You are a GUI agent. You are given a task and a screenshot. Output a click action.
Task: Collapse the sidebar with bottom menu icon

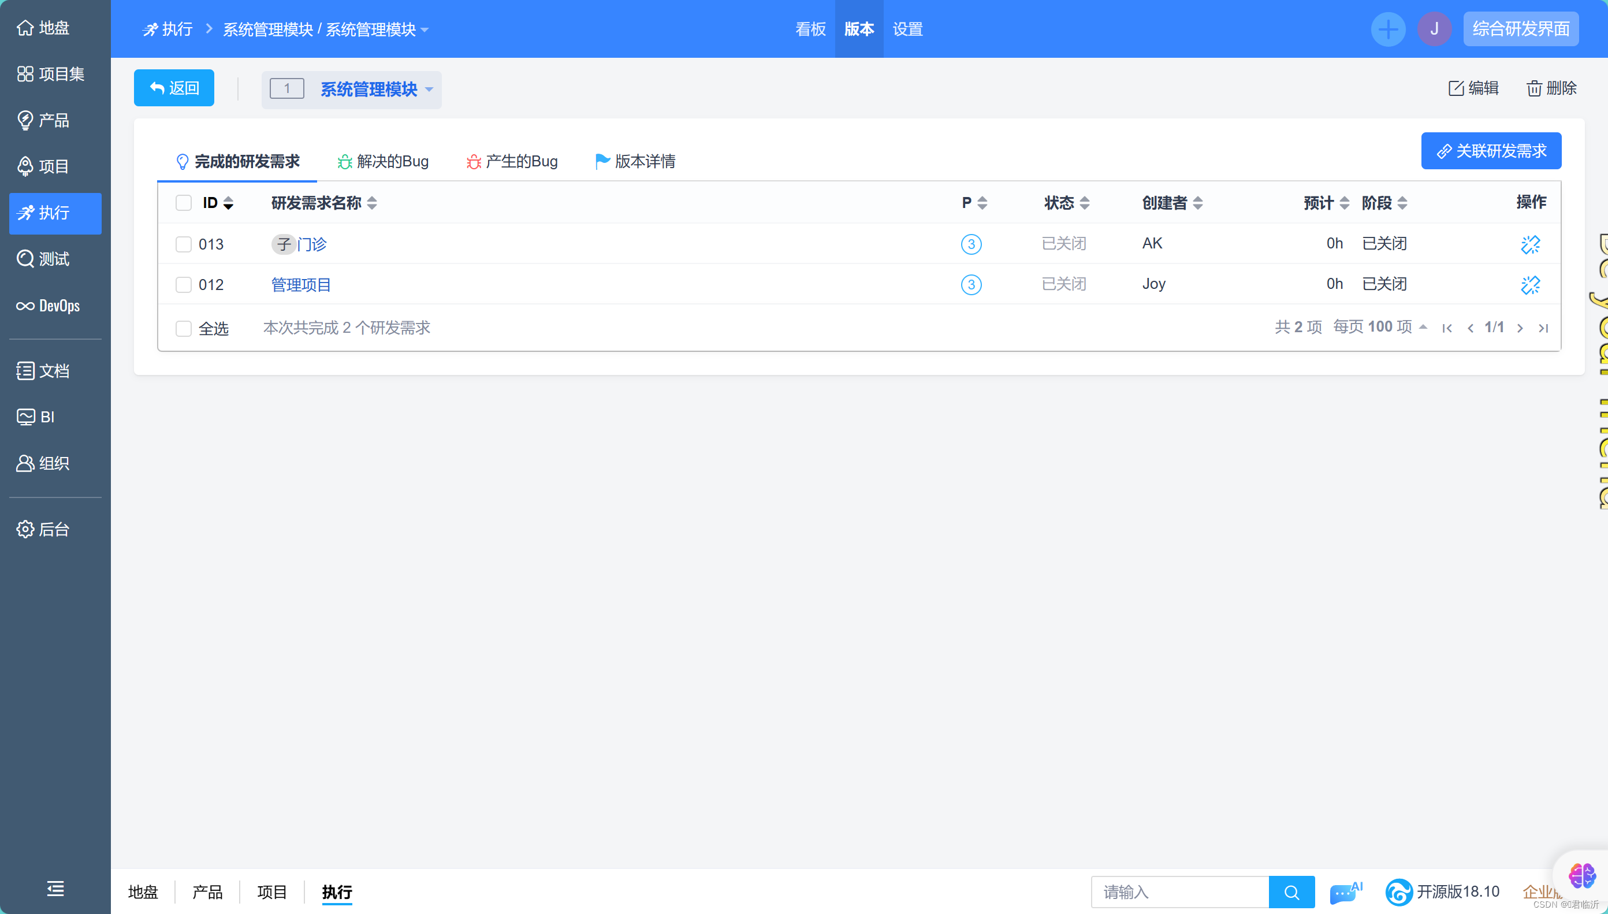55,888
